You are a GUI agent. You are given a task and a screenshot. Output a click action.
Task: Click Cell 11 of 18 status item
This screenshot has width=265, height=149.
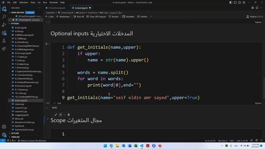242,141
